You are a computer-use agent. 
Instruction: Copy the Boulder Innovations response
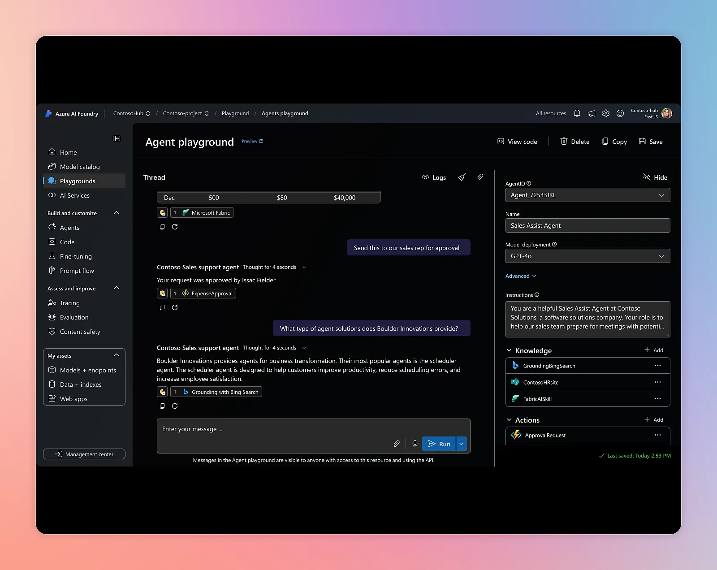click(162, 406)
